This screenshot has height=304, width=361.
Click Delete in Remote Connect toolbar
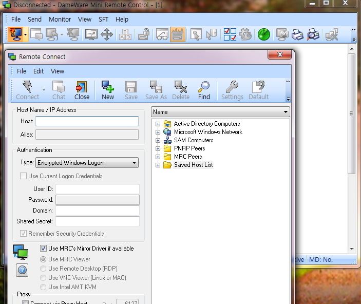(181, 90)
